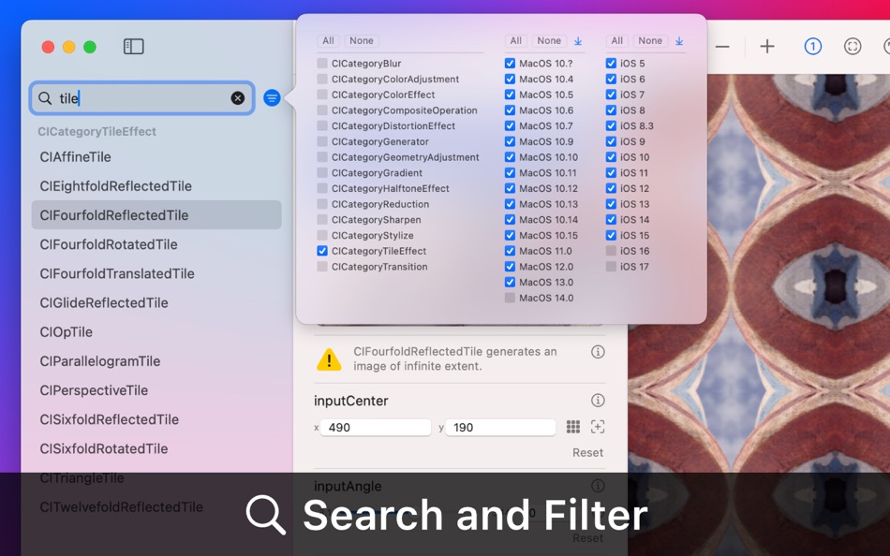Screen dimensions: 890x556
Task: Download macOS filter list arrow
Action: point(578,41)
